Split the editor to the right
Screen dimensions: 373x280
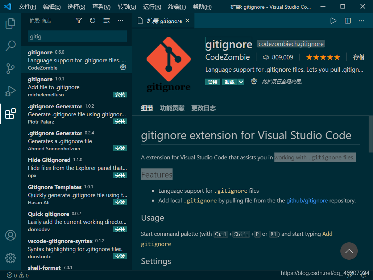tap(348, 21)
